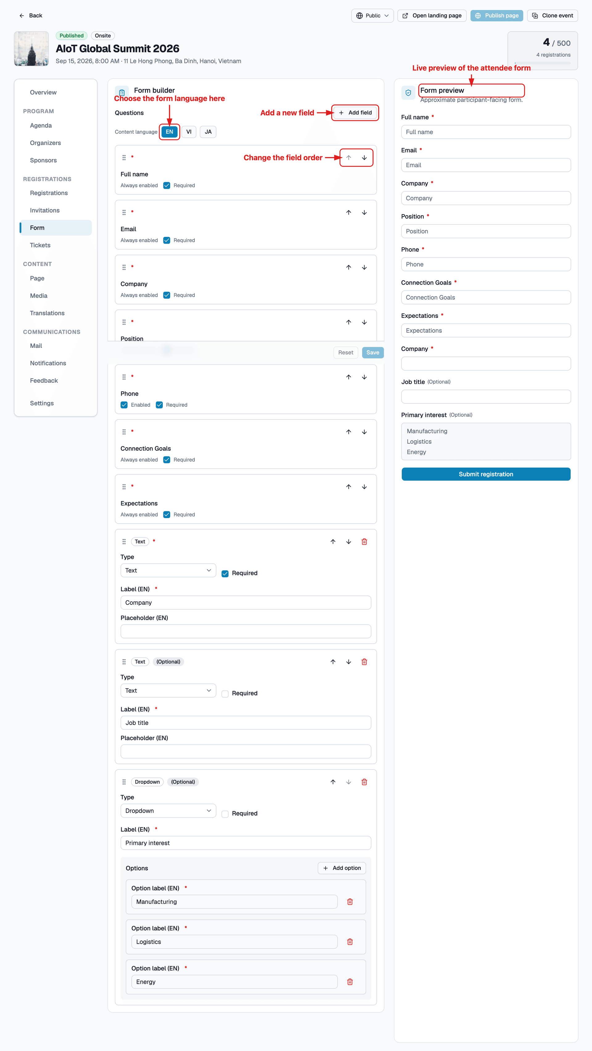Move the Company field up

pos(348,267)
